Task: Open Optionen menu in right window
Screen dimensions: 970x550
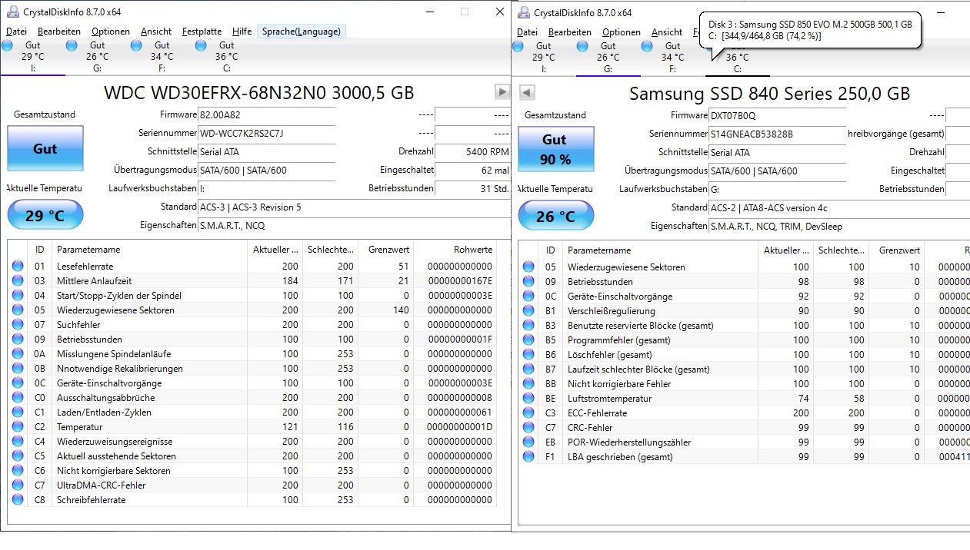Action: [622, 32]
